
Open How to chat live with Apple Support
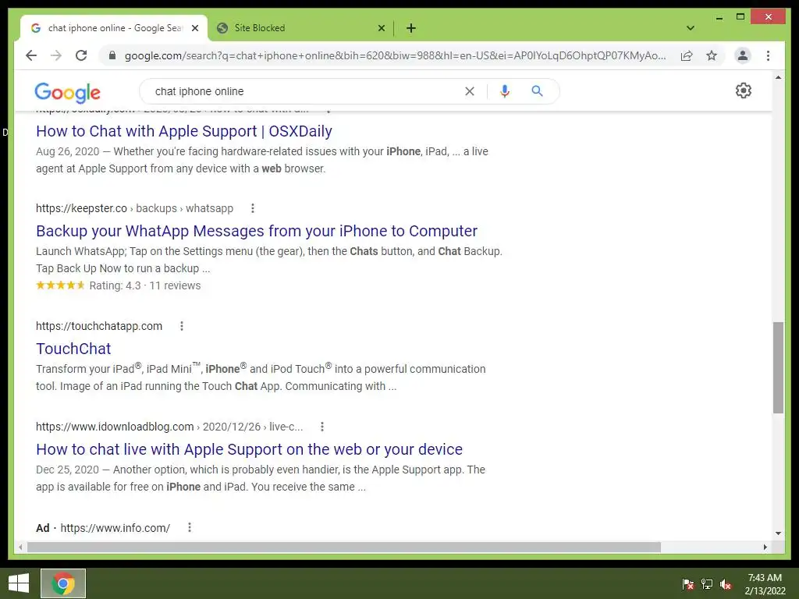pyautogui.click(x=249, y=450)
